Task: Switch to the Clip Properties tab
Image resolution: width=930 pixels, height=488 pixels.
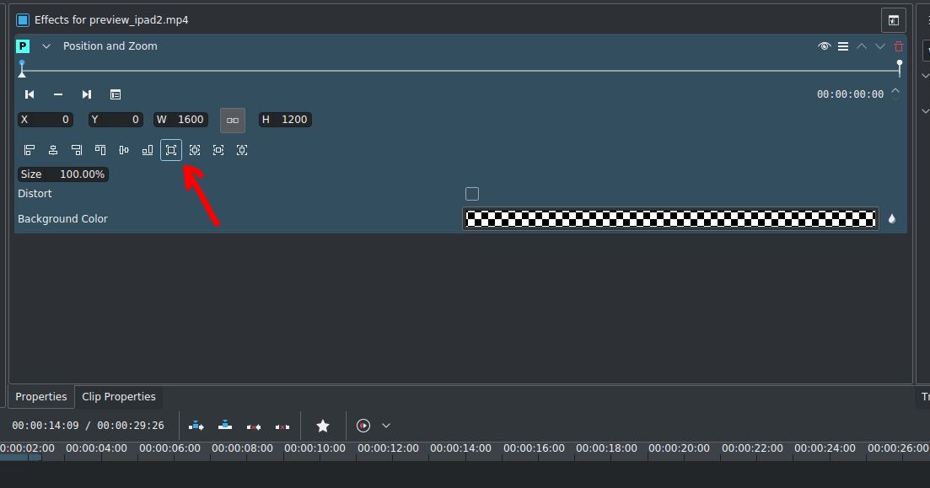Action: (x=119, y=396)
